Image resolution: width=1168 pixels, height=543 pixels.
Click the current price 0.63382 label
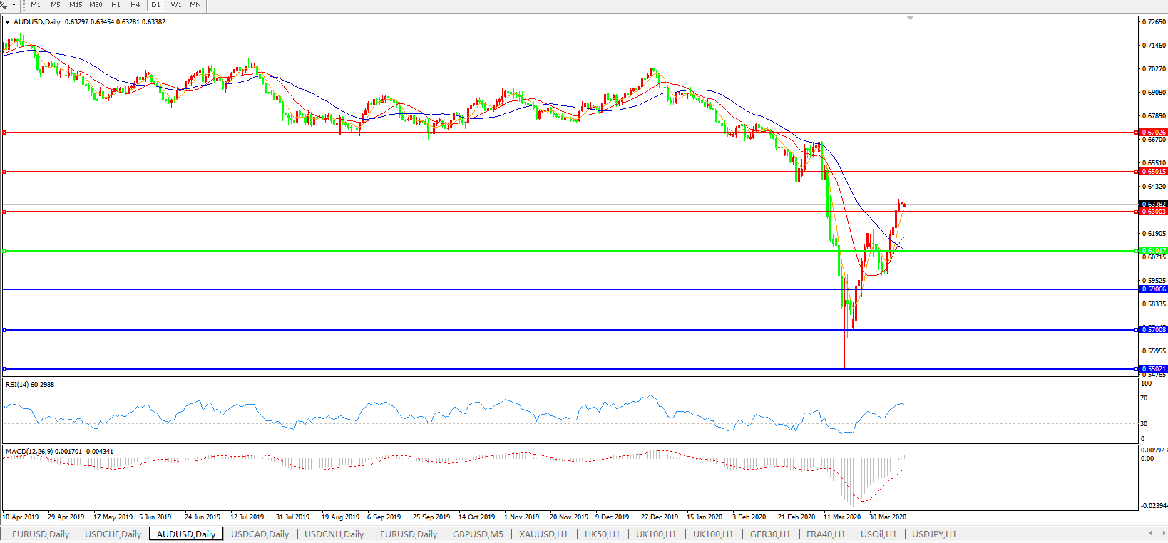click(1153, 205)
